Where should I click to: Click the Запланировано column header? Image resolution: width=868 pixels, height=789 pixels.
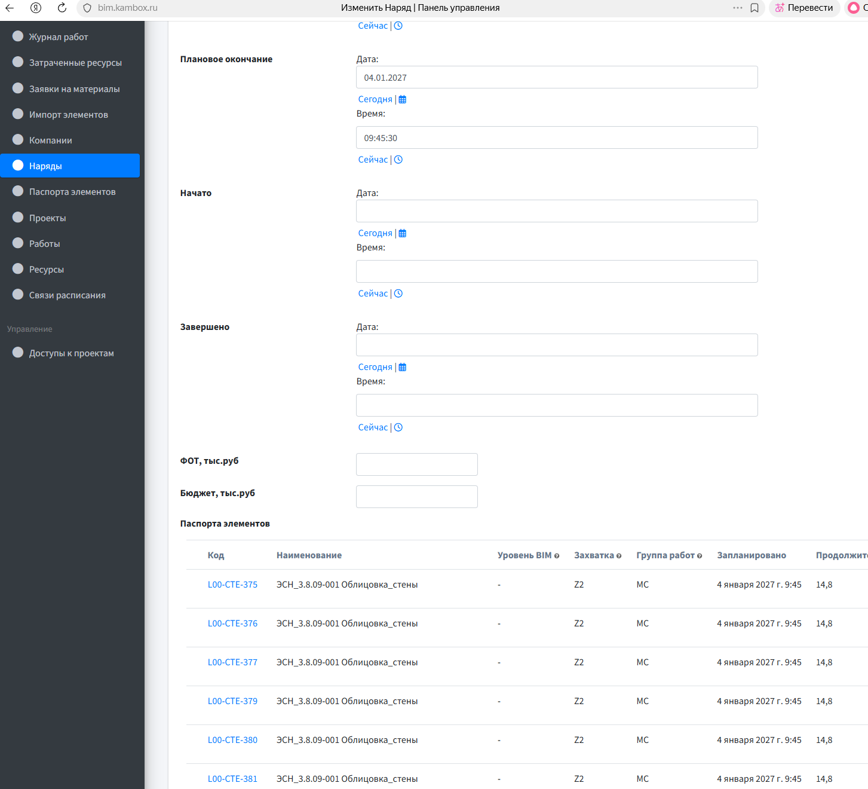click(752, 555)
